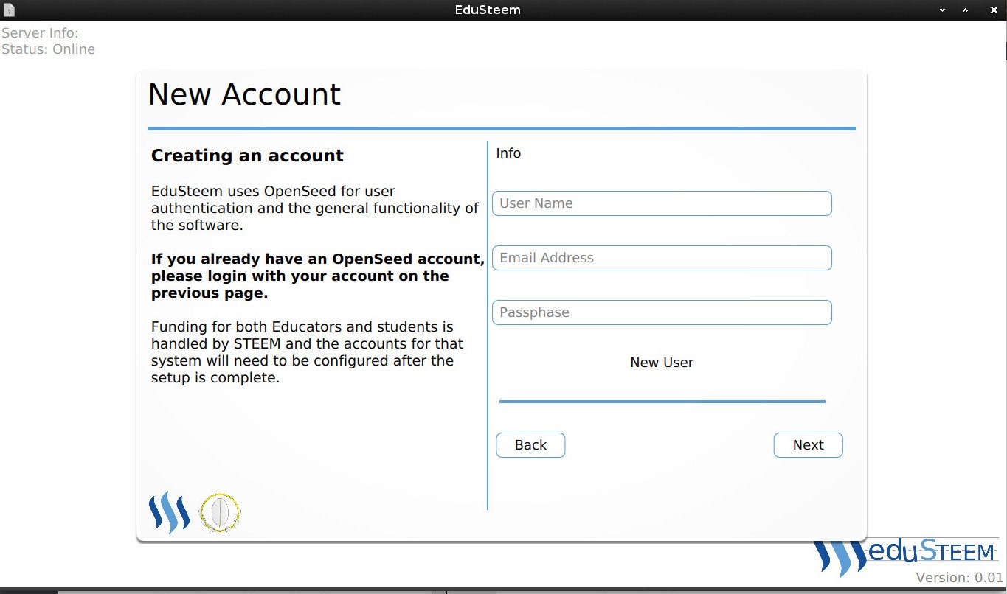Go back with the Back button

coord(530,445)
